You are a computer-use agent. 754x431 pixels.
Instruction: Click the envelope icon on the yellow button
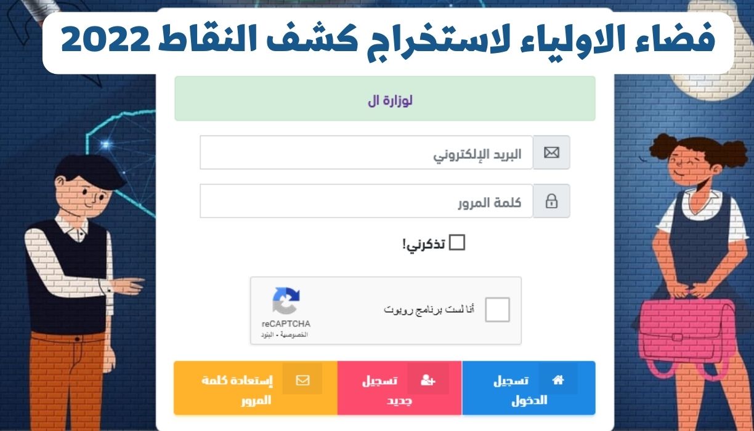click(302, 380)
